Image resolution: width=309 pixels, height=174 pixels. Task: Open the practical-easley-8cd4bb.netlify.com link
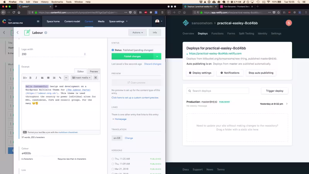(x=215, y=53)
